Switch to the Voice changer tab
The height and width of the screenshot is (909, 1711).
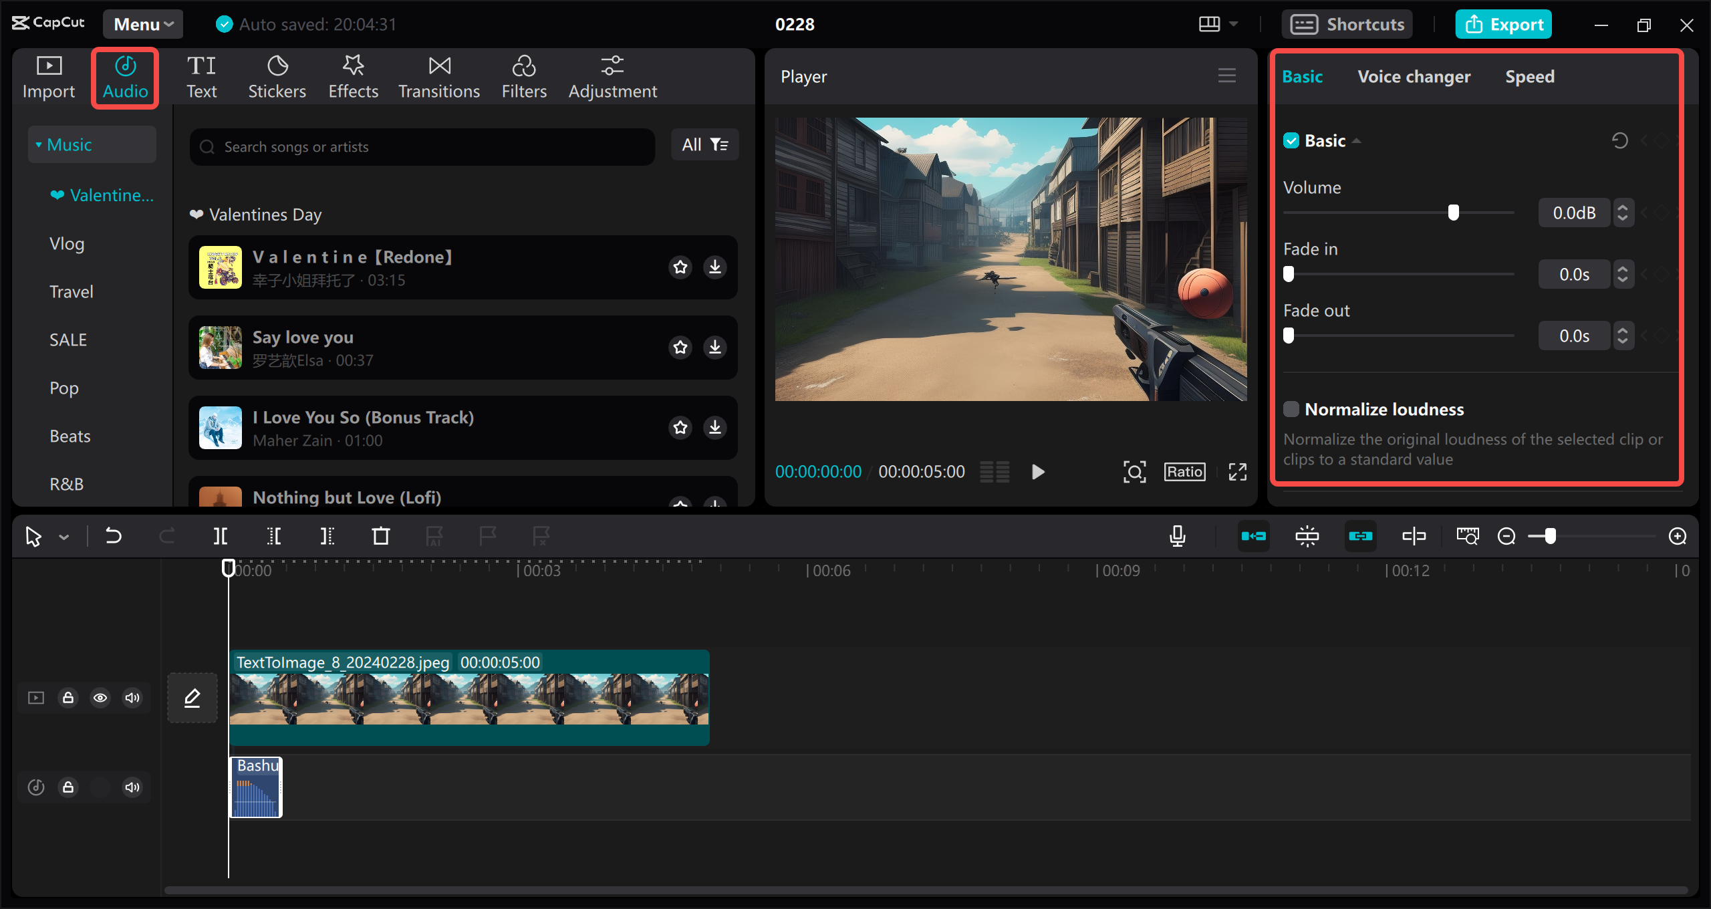tap(1414, 76)
